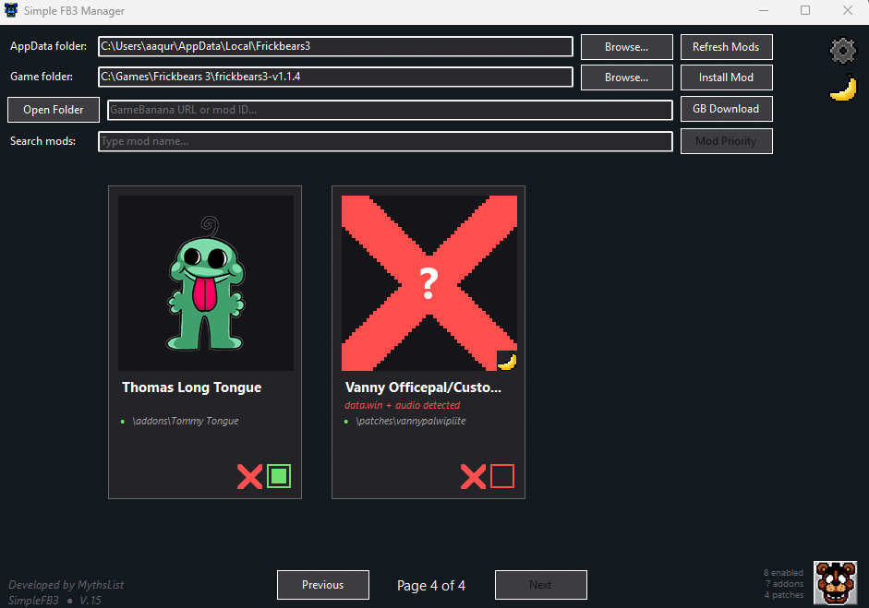Maximize the Simple FB3 Manager window
The width and height of the screenshot is (869, 608).
tap(805, 10)
